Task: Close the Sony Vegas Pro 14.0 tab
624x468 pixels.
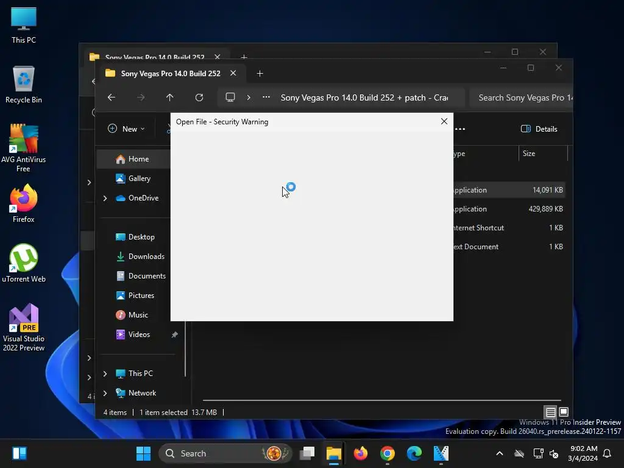Action: click(233, 73)
